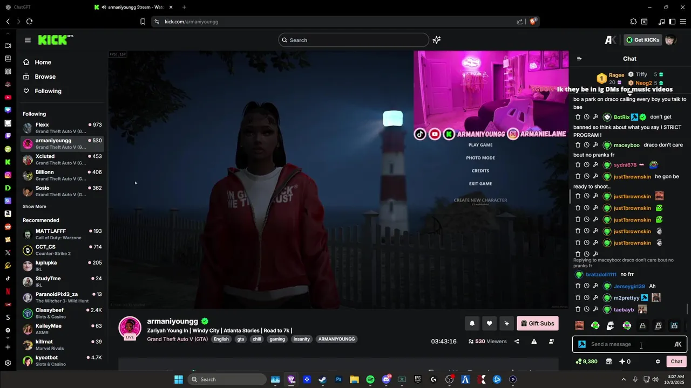Screen dimensions: 691x388
Task: Open the user profile avatar menu
Action: click(670, 40)
